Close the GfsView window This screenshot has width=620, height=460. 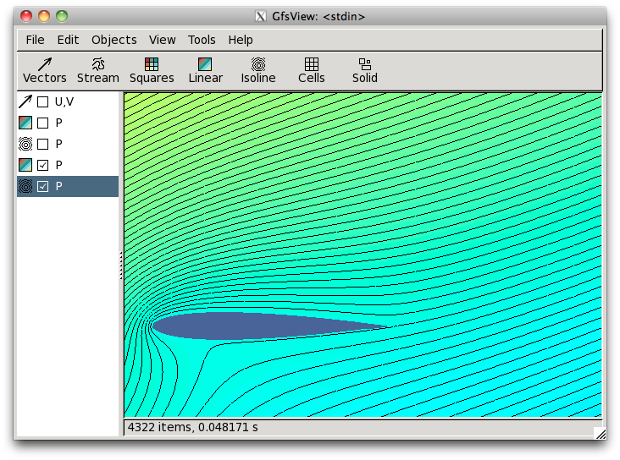click(26, 16)
